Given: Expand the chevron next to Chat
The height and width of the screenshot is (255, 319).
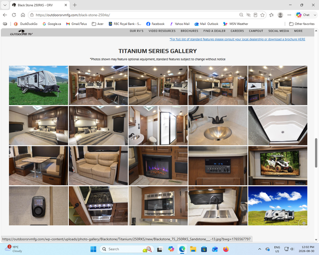Looking at the screenshot, I should [x=315, y=15].
